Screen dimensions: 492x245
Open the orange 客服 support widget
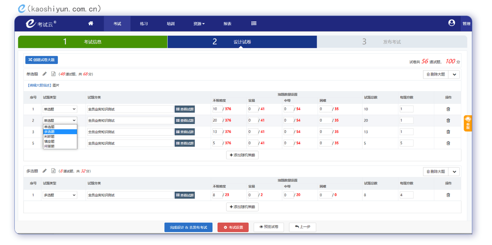[468, 123]
